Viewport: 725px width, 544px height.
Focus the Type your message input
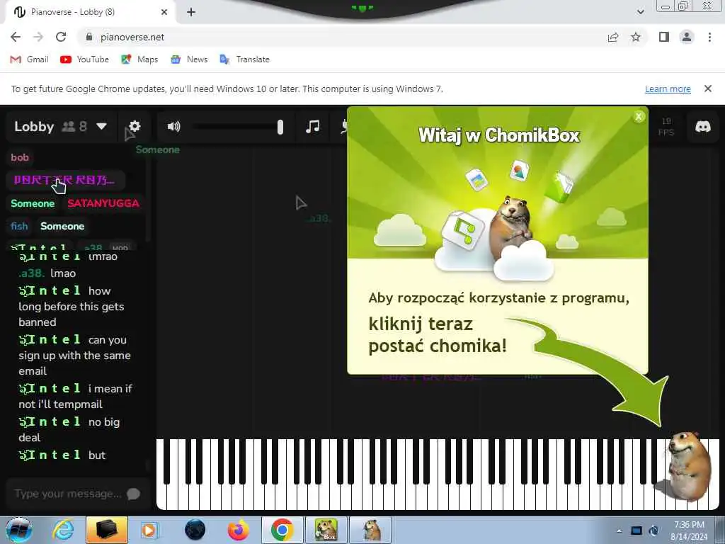click(67, 494)
